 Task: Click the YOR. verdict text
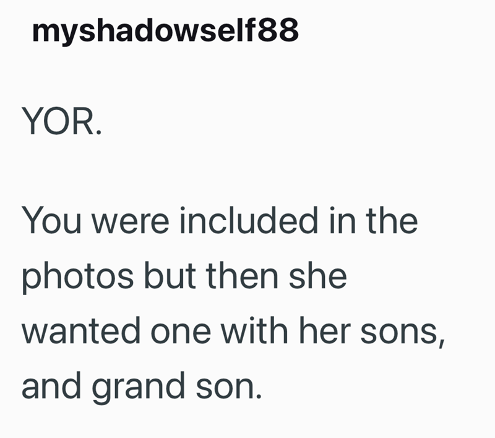tap(61, 121)
